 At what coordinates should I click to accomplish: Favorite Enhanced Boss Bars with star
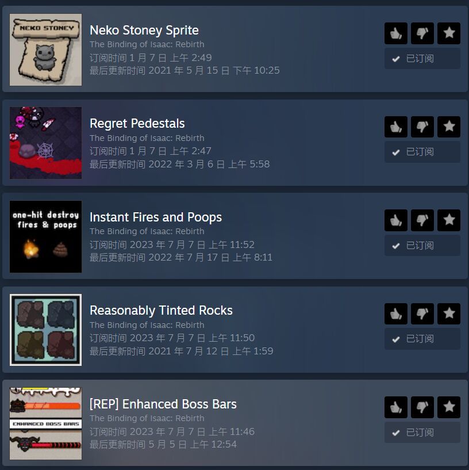pyautogui.click(x=448, y=407)
